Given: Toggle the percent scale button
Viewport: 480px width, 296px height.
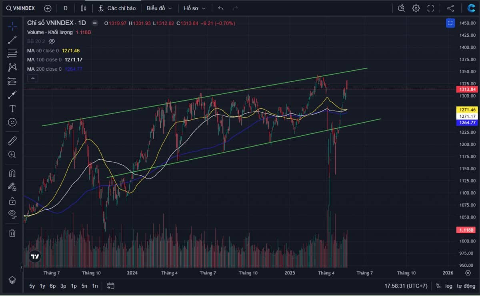Looking at the screenshot, I should coord(438,286).
